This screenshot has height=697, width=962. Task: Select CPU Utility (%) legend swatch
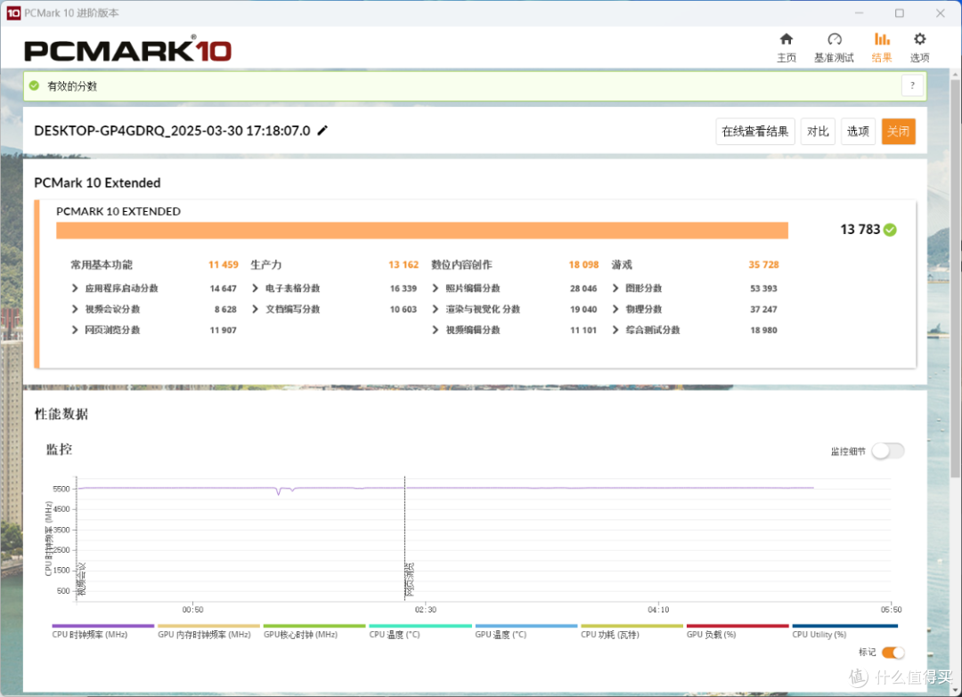[x=844, y=626]
